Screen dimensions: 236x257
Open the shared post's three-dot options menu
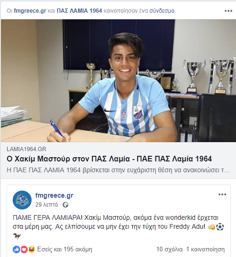pos(228,11)
